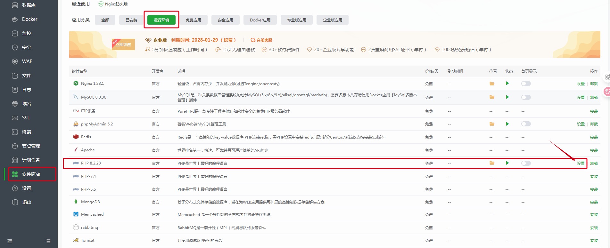Click the WAF globe icon

(15, 61)
